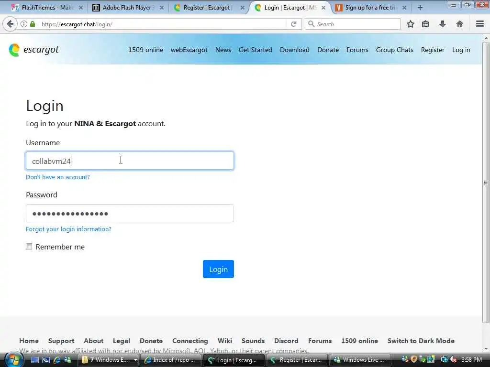Click the browser Search box
Viewport: 490px width, 367px height.
353,24
